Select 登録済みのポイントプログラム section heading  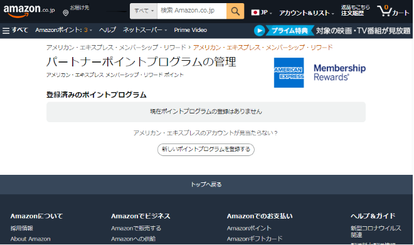tap(97, 95)
